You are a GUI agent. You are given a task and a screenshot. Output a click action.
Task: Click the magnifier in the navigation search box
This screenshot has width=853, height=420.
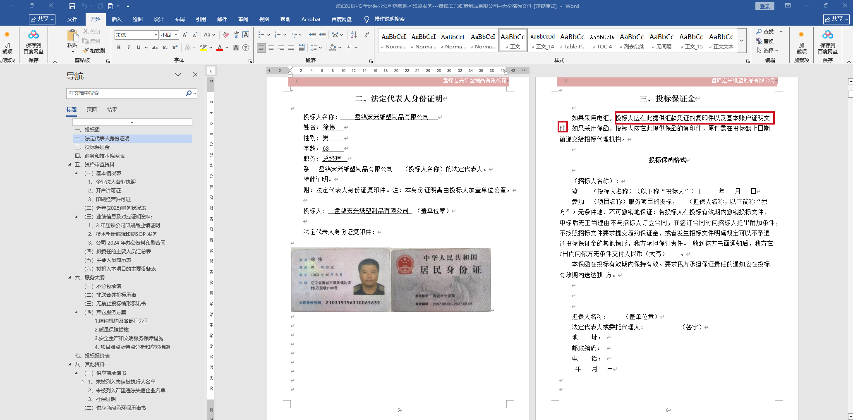[189, 93]
